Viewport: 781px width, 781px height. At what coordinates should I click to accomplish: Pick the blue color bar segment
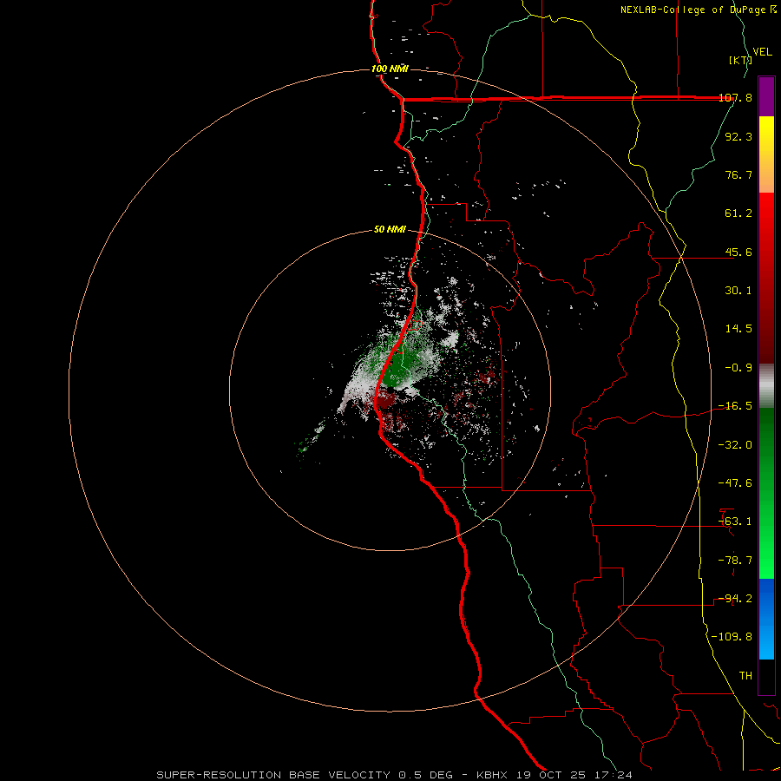tap(766, 619)
